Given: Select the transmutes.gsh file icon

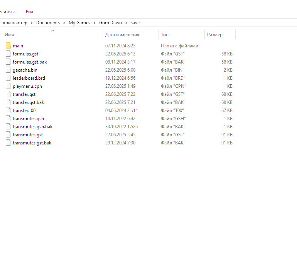Looking at the screenshot, I should click(8, 118).
